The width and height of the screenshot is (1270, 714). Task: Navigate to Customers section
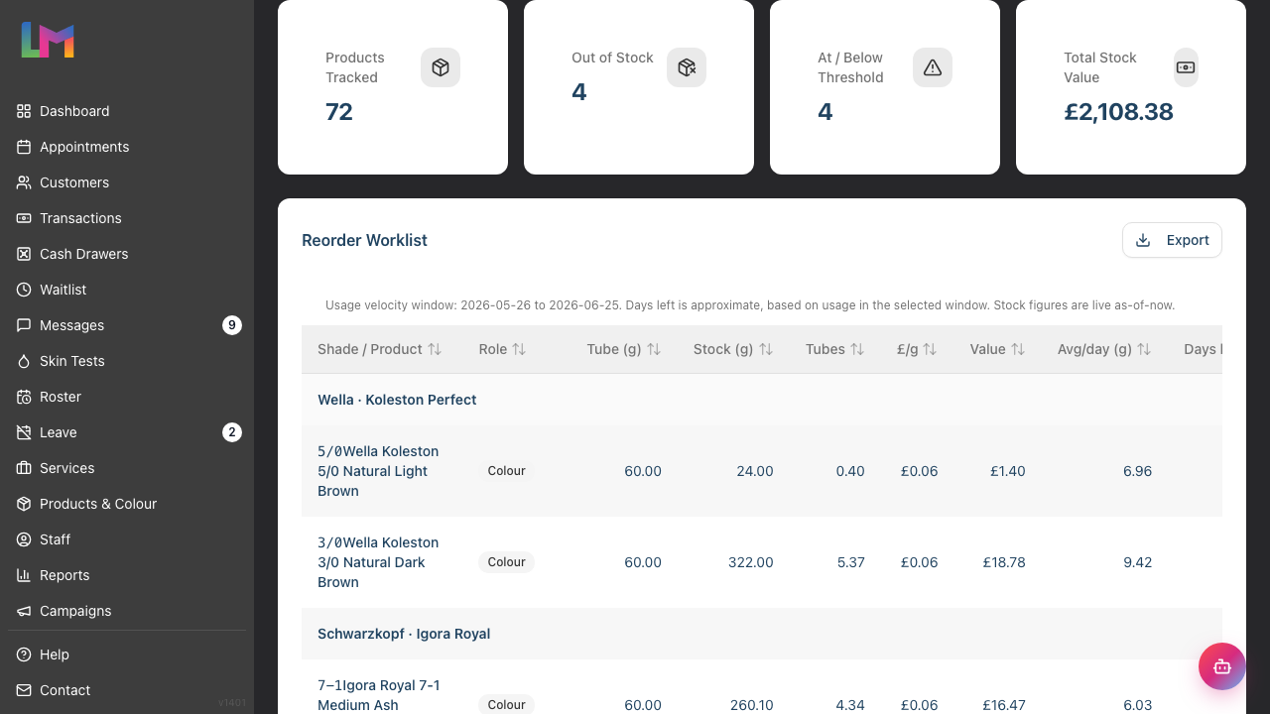tap(127, 182)
